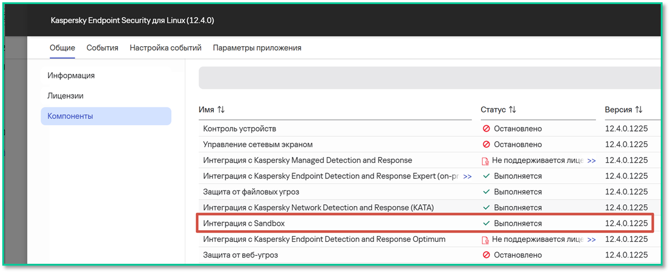Screen dimensions: 670x273
Task: Expand status text for Managed Detection and Response
Action: (x=591, y=161)
